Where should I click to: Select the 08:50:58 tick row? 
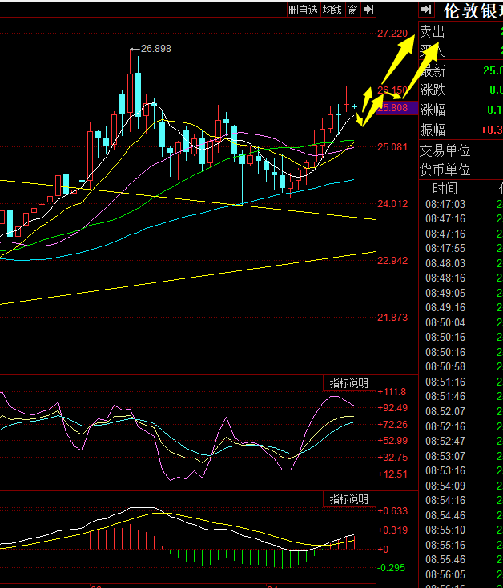461,366
